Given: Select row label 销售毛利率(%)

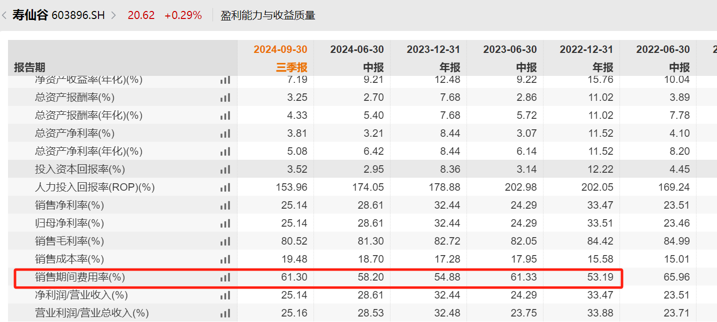Looking at the screenshot, I should [x=69, y=241].
